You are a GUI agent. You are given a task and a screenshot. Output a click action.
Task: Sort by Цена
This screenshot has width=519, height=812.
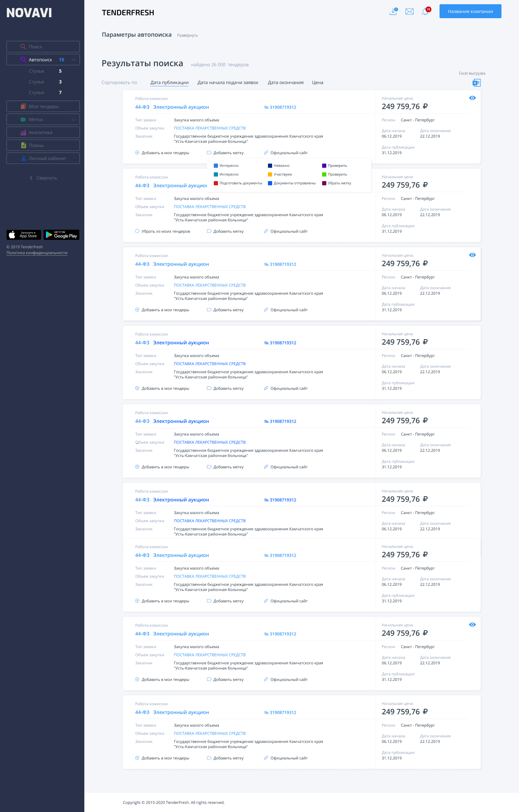tap(318, 83)
